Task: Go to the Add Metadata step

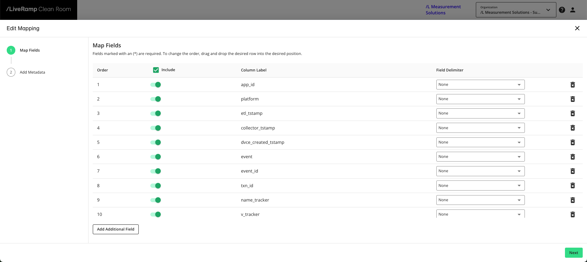Action: pos(32,72)
